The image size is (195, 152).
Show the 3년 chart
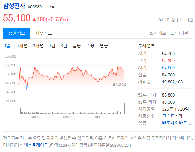coord(64,46)
